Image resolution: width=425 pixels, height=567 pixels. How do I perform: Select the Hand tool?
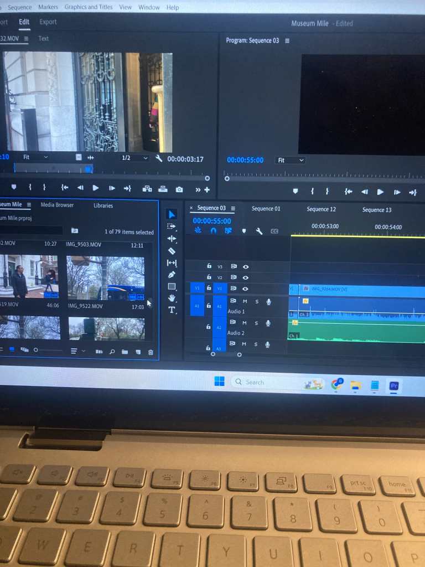point(172,298)
